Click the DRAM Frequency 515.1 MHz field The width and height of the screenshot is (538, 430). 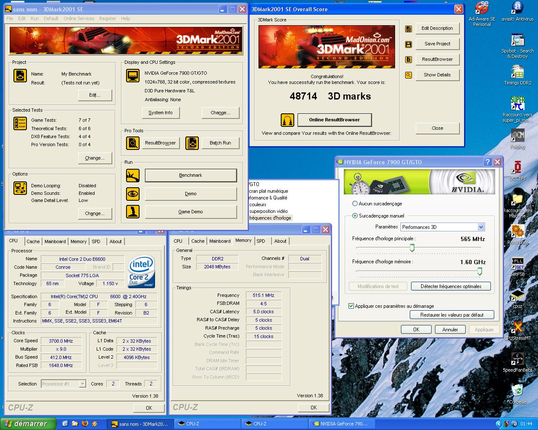[264, 295]
